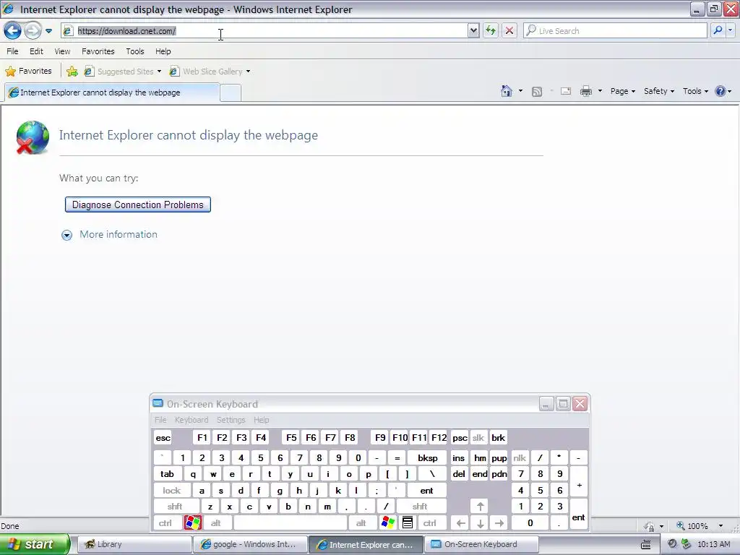Click the More information link text

tap(119, 235)
